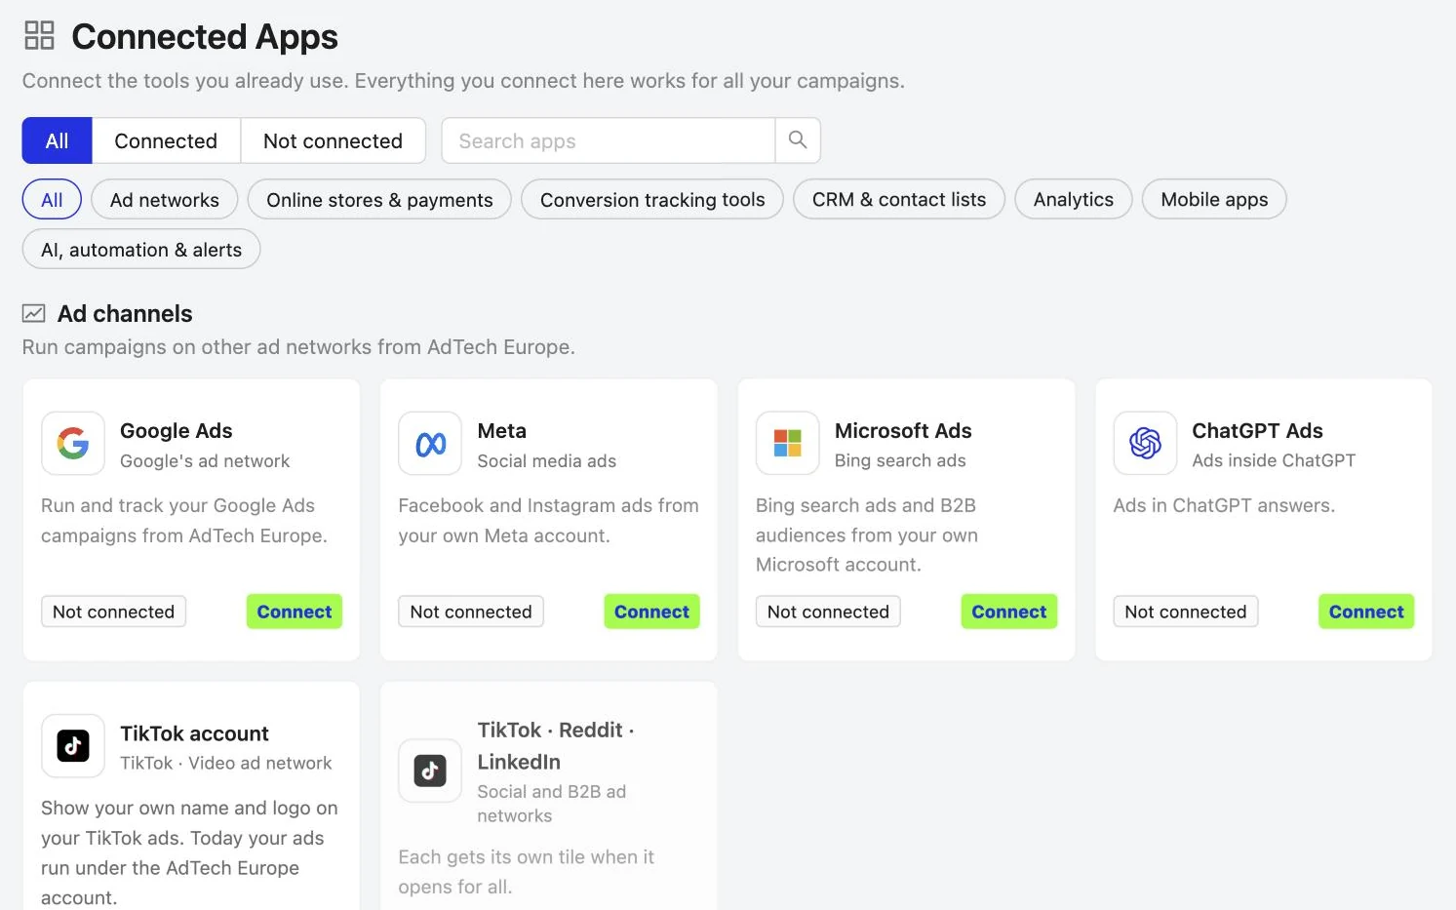Click the 'Social media ads' subtitle
This screenshot has width=1456, height=910.
tap(547, 460)
